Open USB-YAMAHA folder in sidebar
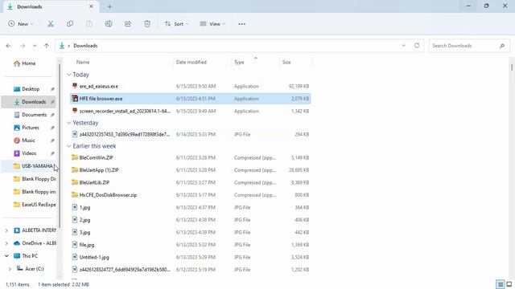Viewport: 515px width, 289px height. pyautogui.click(x=28, y=166)
